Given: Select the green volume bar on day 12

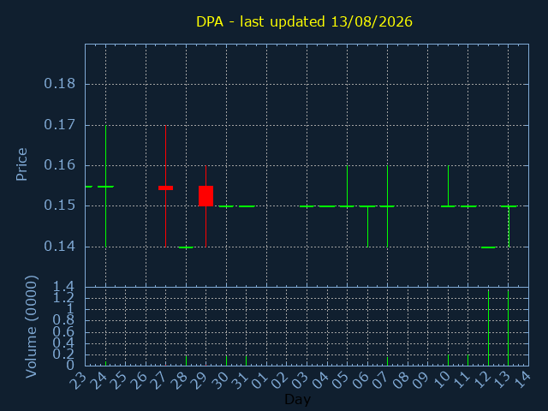Looking at the screenshot, I should pos(488,327).
